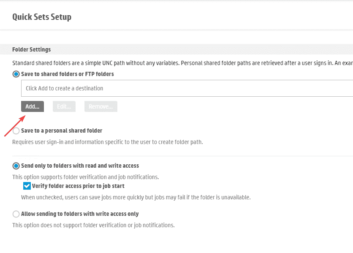Click the Quick Sets Setup page title
Viewport: 353px width, 253px height.
click(42, 17)
